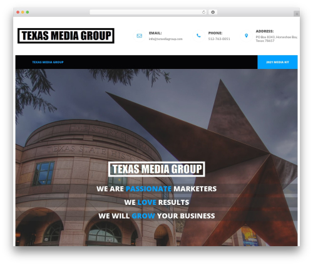Click the phone number 512-763-0051
This screenshot has height=265, width=313.
(219, 39)
